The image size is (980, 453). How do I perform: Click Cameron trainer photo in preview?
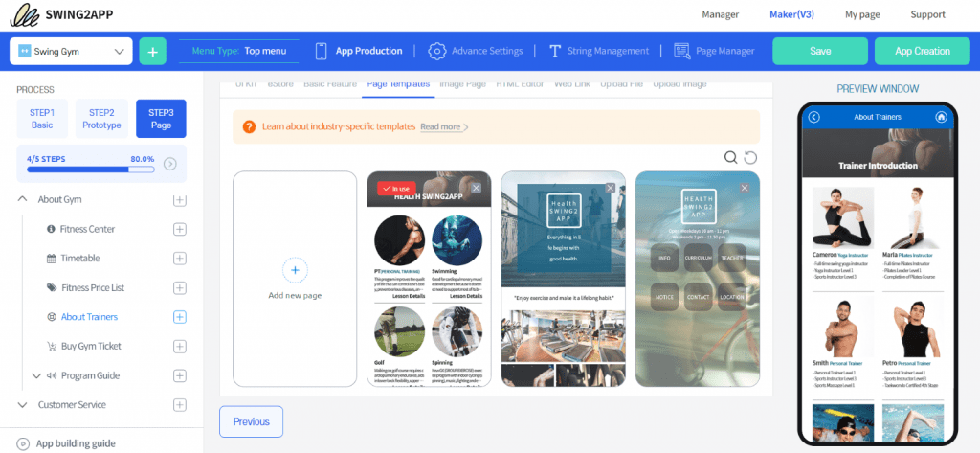(x=842, y=217)
